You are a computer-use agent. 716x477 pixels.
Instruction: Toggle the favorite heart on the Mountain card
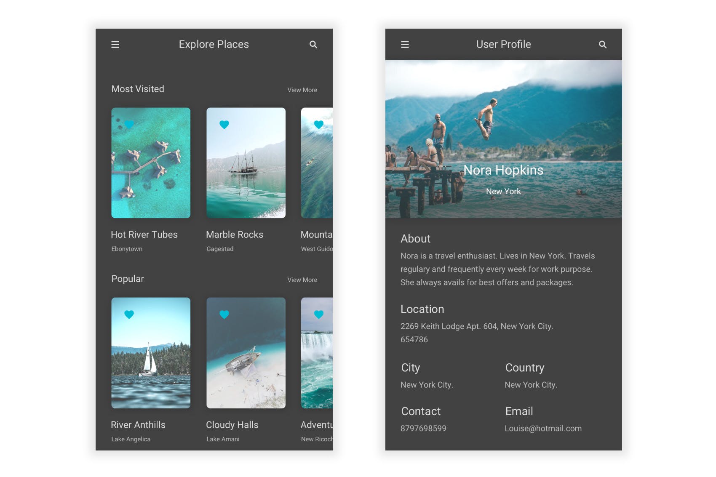[318, 124]
